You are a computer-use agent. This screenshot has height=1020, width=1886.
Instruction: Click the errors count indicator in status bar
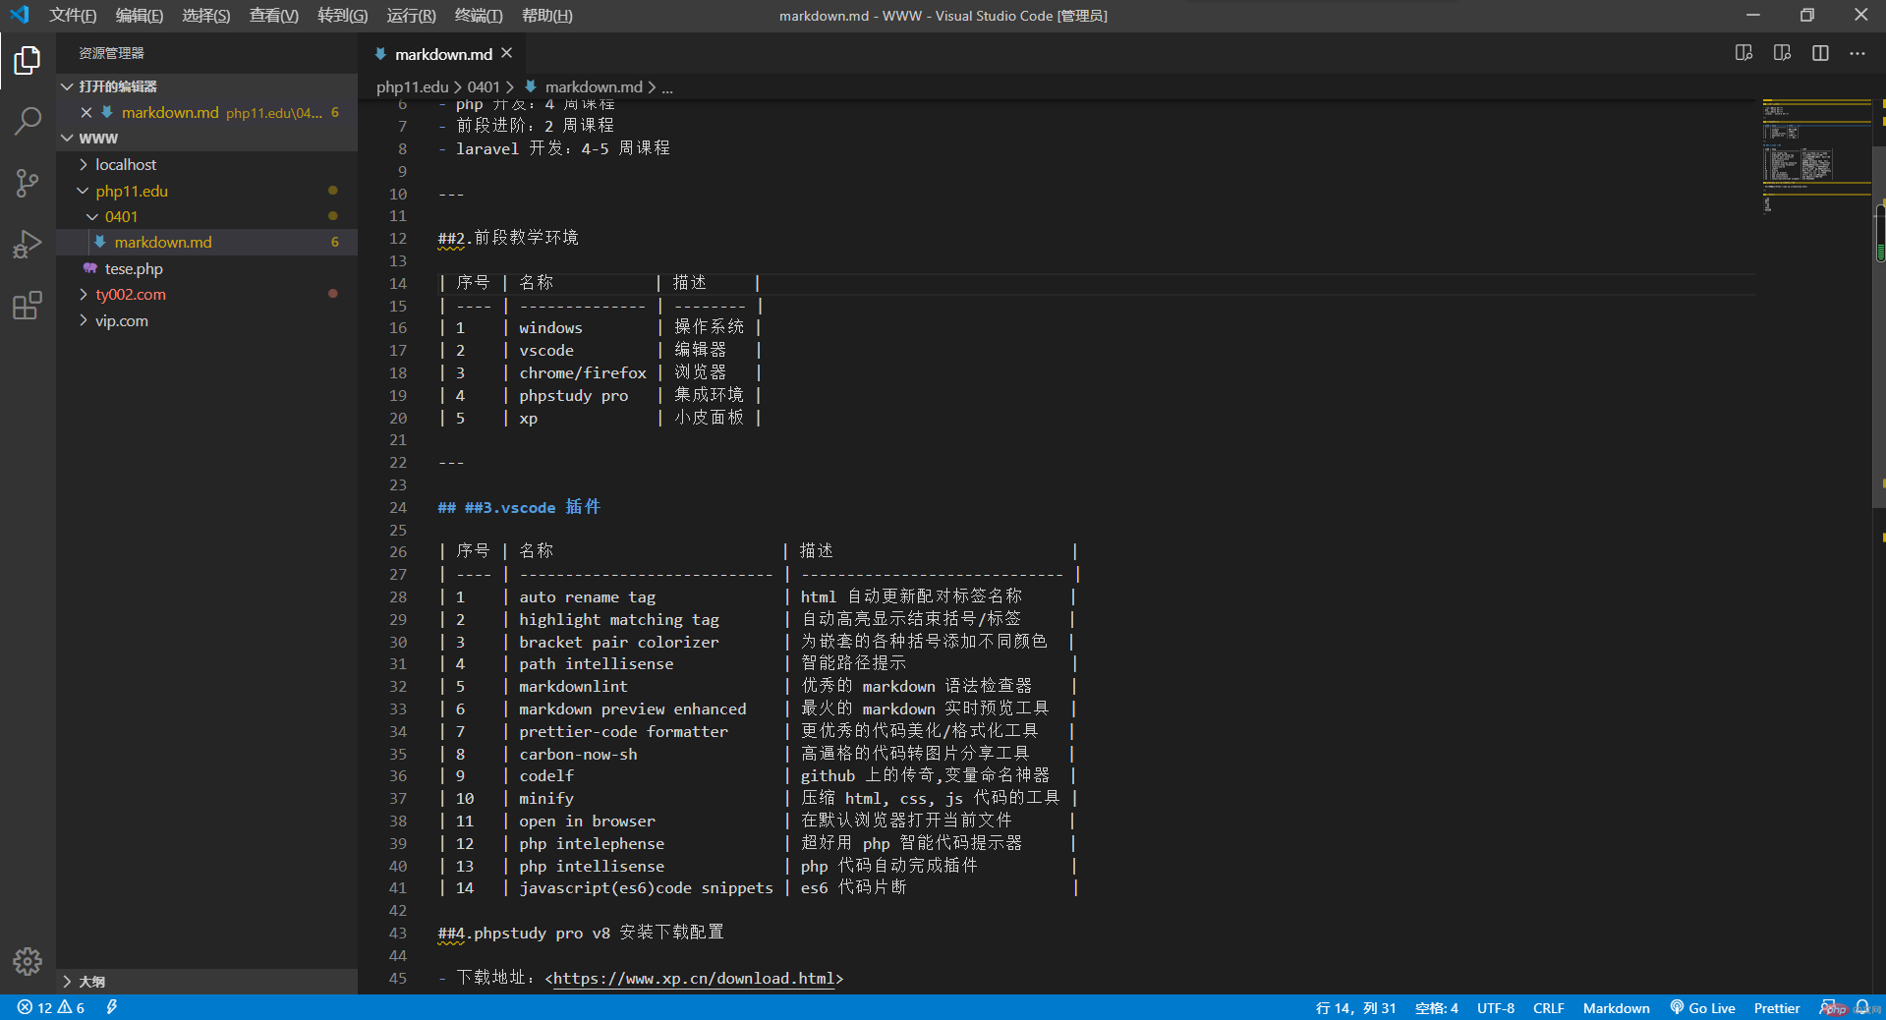[34, 1007]
